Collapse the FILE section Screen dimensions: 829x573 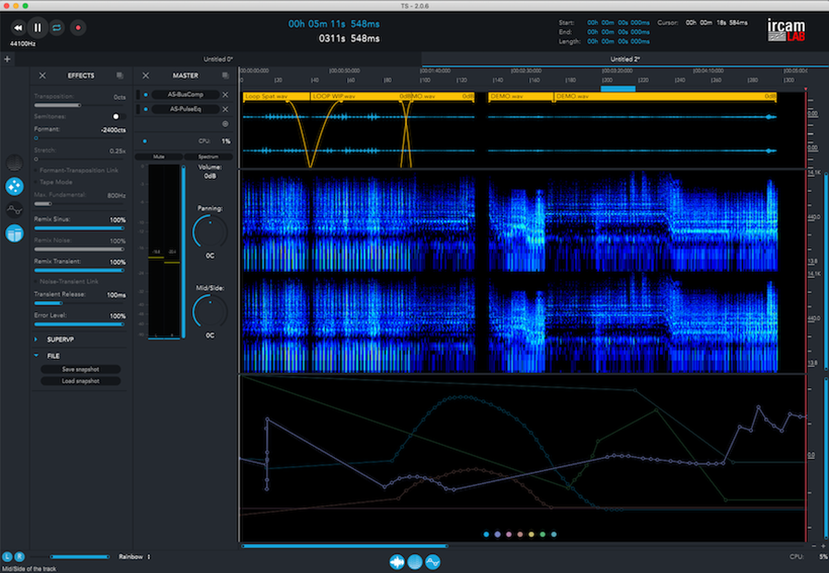[36, 356]
